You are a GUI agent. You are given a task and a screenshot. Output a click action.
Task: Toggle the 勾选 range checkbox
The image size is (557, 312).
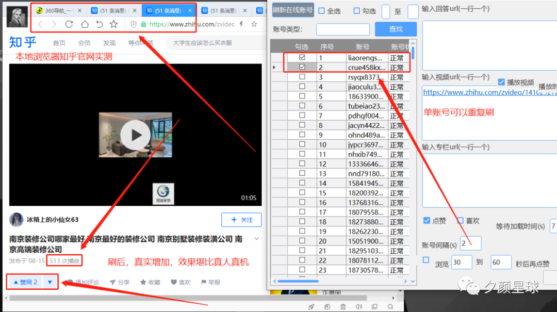pyautogui.click(x=357, y=11)
